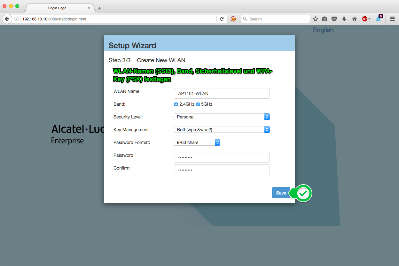Toggle the 5GHz band checkbox
Image resolution: width=399 pixels, height=266 pixels.
tap(198, 104)
